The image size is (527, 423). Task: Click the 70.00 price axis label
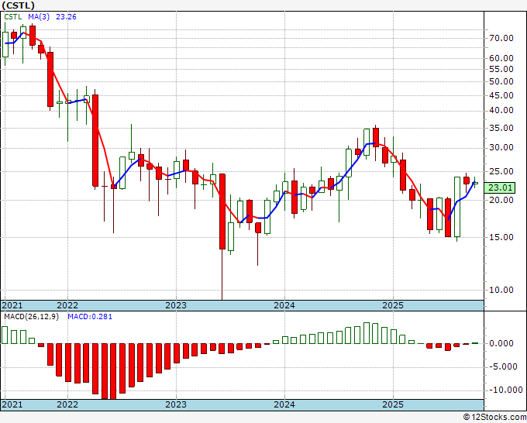click(501, 38)
